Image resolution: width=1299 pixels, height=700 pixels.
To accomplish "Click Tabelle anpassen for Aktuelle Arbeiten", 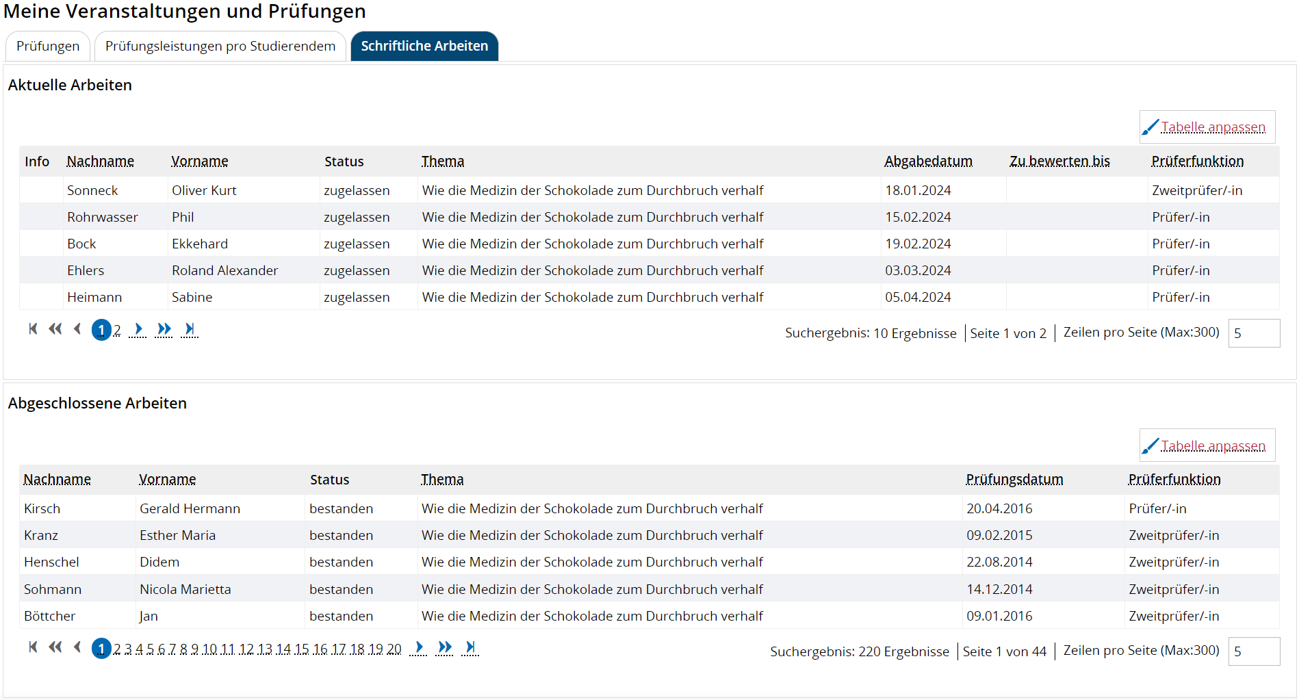I will pyautogui.click(x=1207, y=127).
